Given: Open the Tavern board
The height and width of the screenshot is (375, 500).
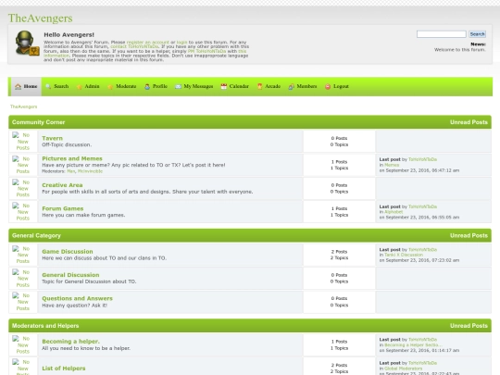Looking at the screenshot, I should coord(52,138).
